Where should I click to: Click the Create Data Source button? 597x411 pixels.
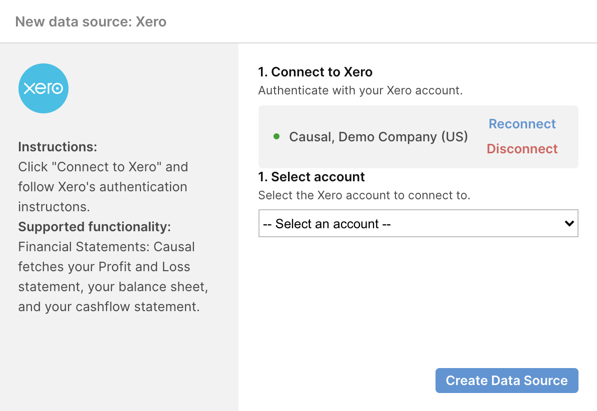pos(507,380)
